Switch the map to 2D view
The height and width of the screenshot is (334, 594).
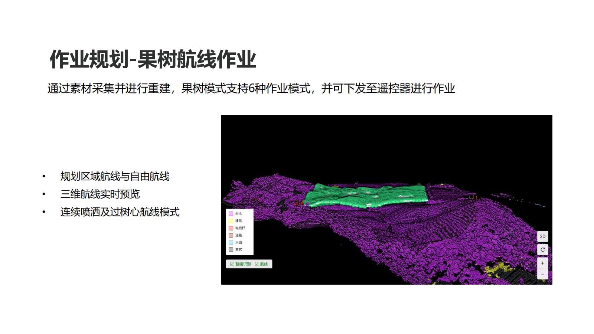point(543,236)
